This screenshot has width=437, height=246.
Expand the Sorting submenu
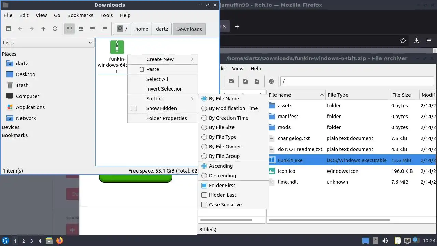(x=163, y=99)
